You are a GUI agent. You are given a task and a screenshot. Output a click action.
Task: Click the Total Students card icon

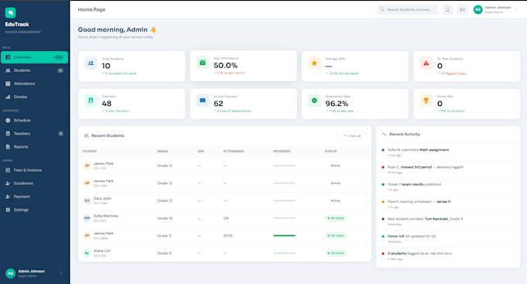tap(91, 63)
